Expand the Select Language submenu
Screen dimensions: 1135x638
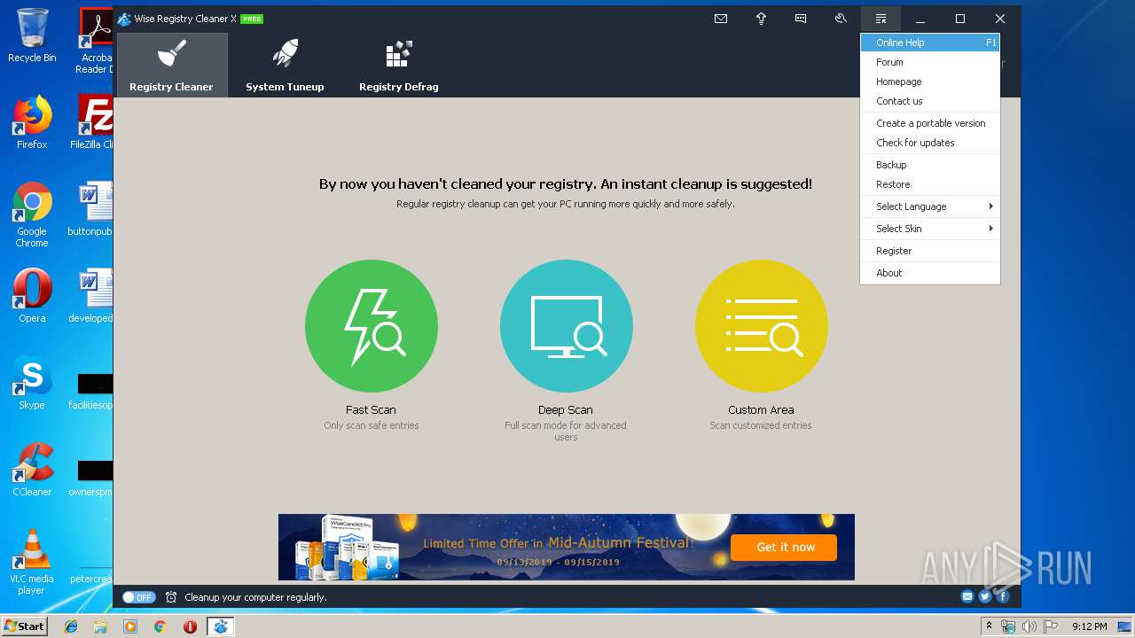coord(930,206)
